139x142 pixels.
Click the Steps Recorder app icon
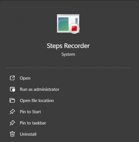(68, 24)
